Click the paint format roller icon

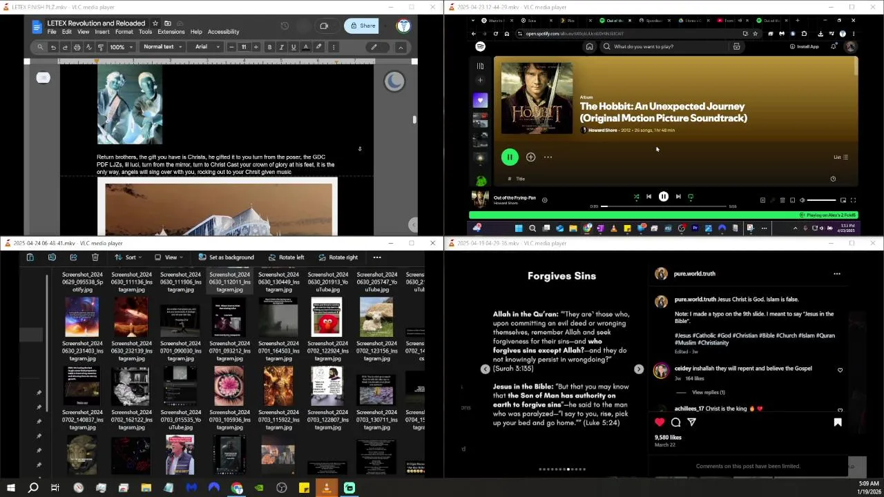point(100,47)
